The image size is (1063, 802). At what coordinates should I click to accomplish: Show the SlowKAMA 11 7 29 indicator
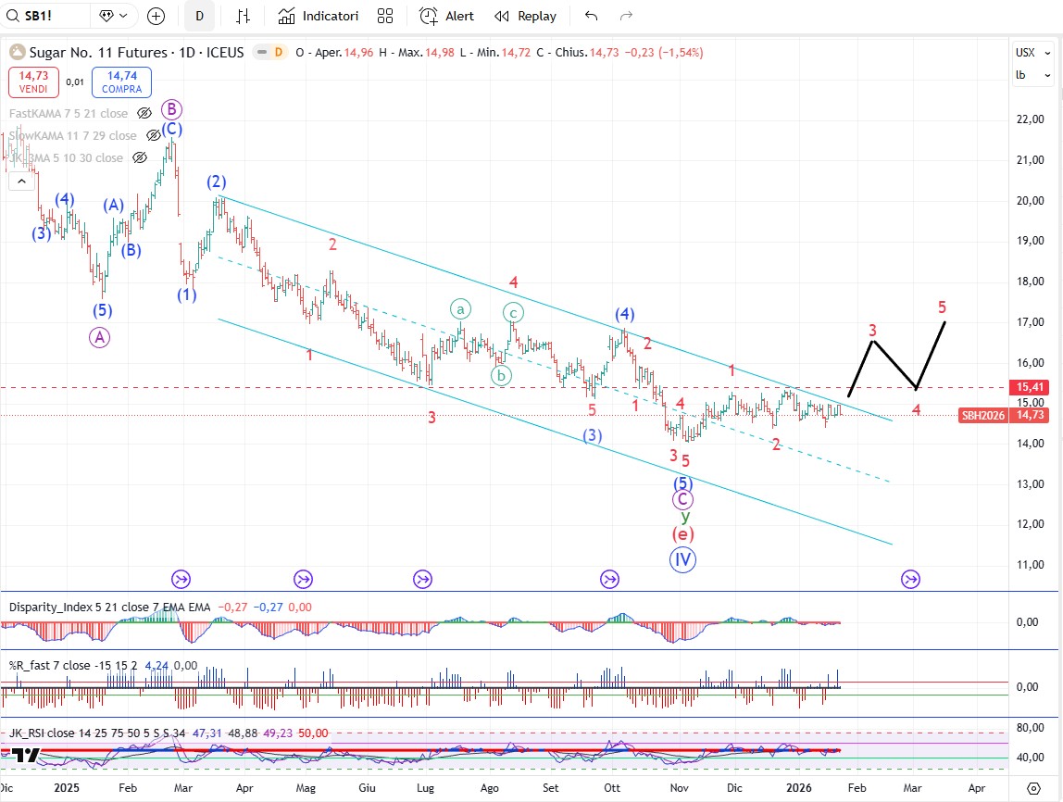click(153, 135)
